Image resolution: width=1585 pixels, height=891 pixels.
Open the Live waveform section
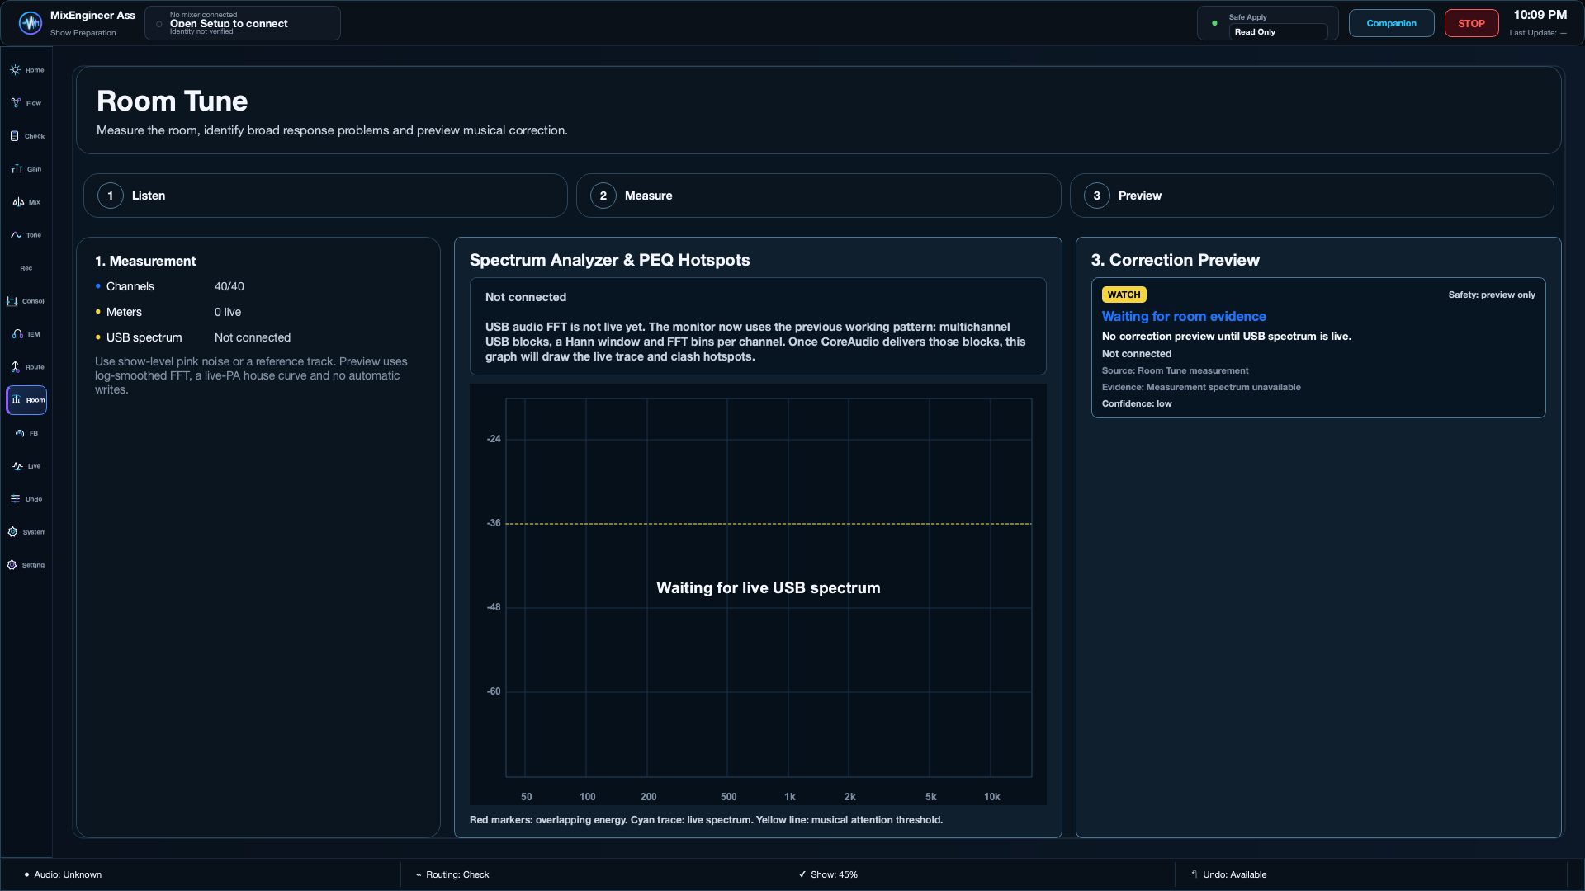(26, 466)
